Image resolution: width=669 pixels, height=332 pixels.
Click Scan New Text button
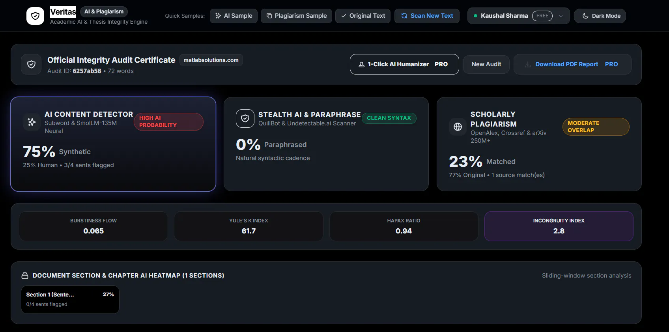[x=427, y=16]
